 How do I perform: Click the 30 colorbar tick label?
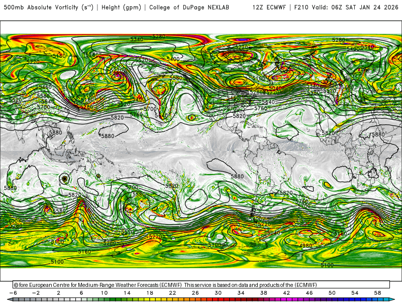pos(218,293)
